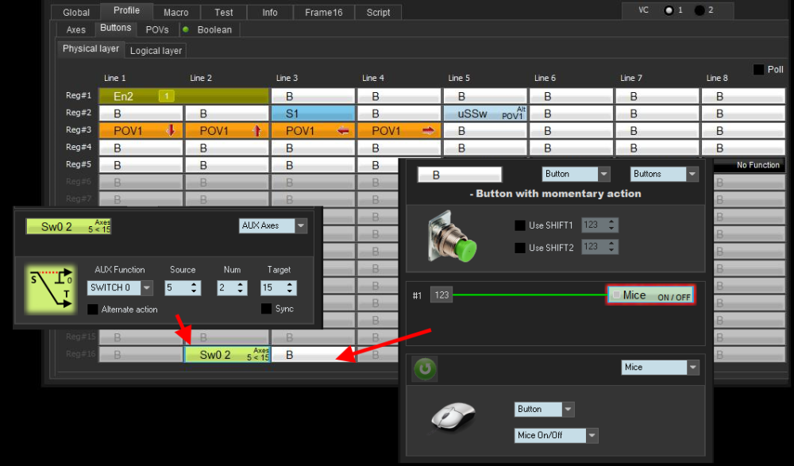Select B cell at Reg#3 Line 6
Screen dimensions: 794x466
[x=571, y=131]
